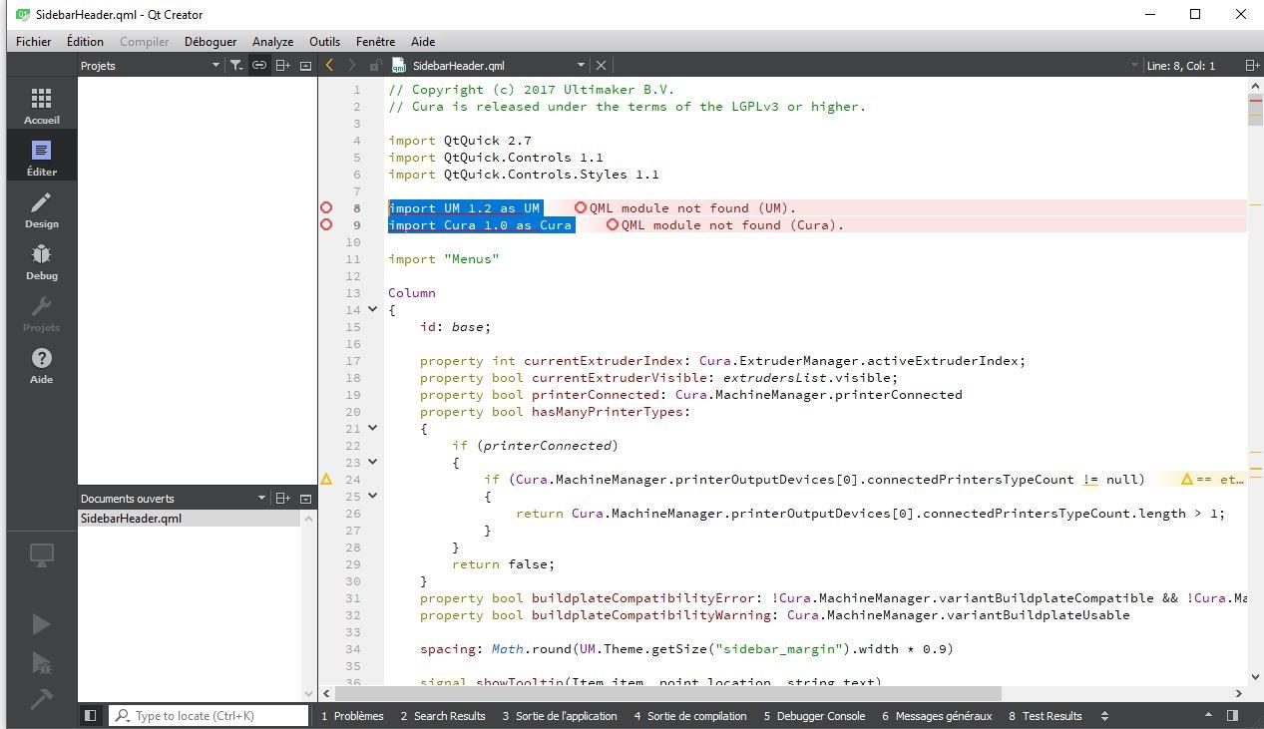Collapse the code block at line 14
The height and width of the screenshot is (729, 1264).
click(373, 310)
